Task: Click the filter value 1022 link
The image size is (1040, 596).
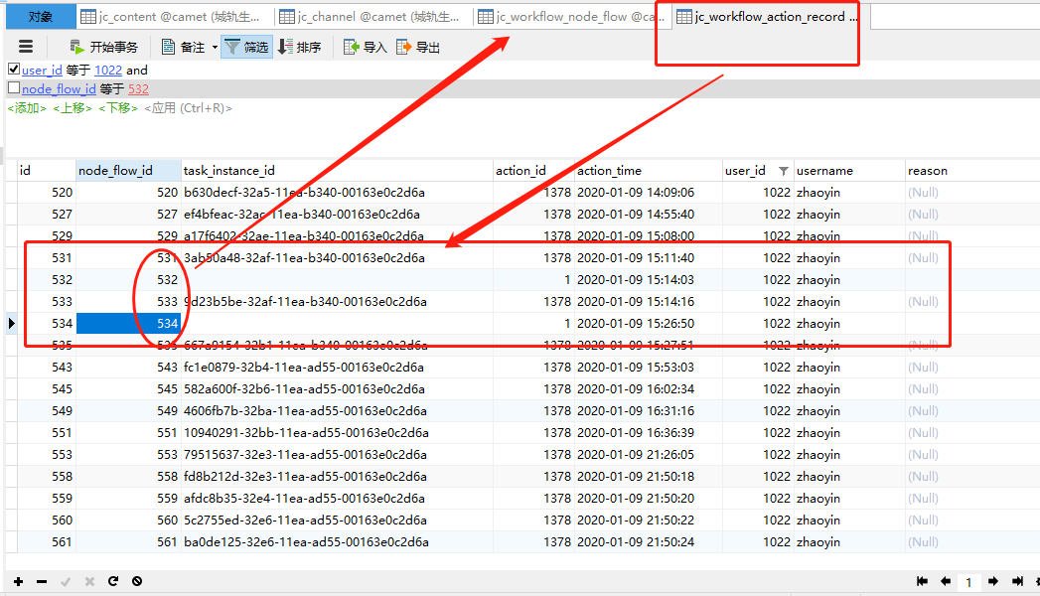Action: point(108,71)
